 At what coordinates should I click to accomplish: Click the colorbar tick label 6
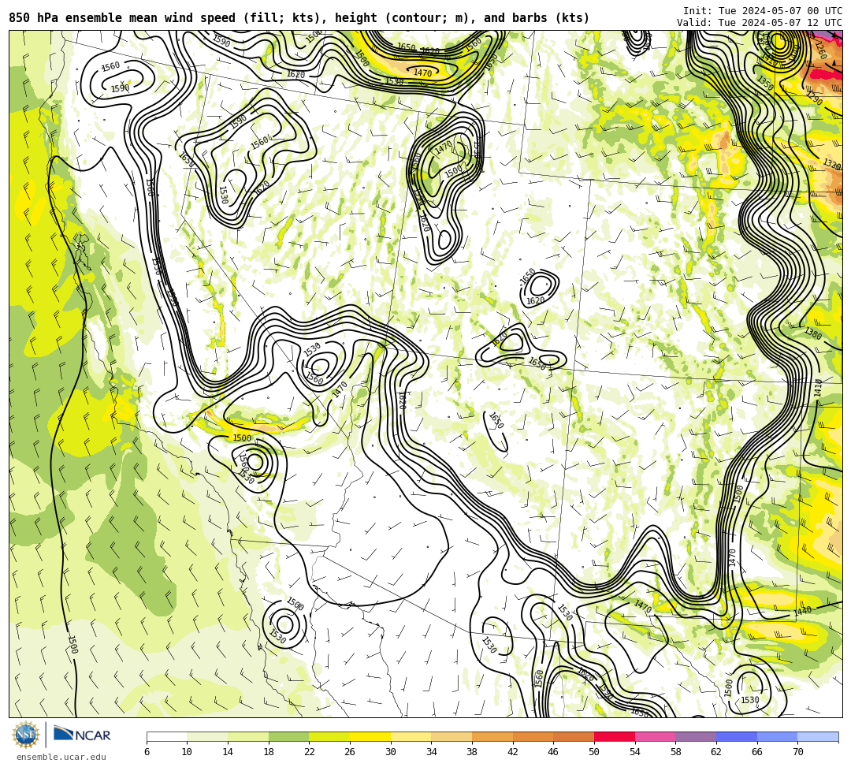pos(147,752)
